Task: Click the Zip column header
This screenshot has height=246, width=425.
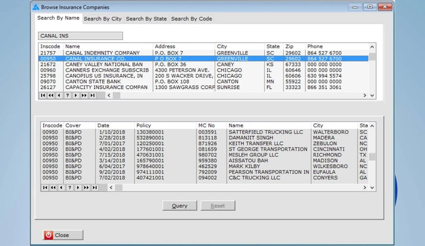Action: pyautogui.click(x=294, y=46)
